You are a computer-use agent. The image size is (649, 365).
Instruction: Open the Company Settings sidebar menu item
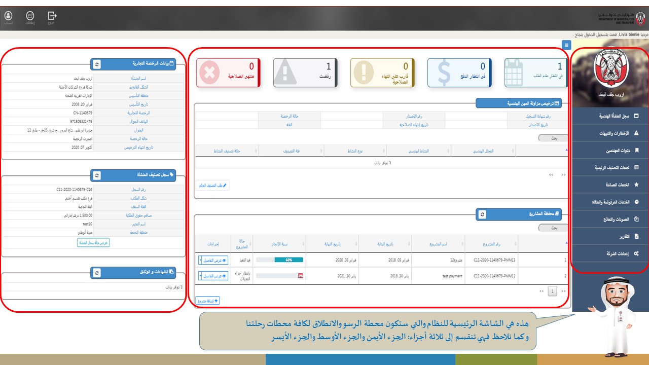coord(610,254)
